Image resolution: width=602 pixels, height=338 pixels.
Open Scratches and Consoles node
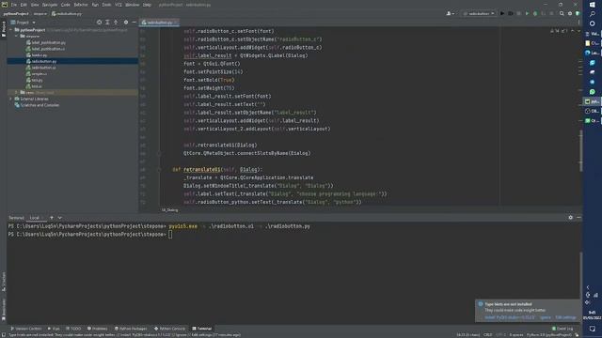pos(40,105)
